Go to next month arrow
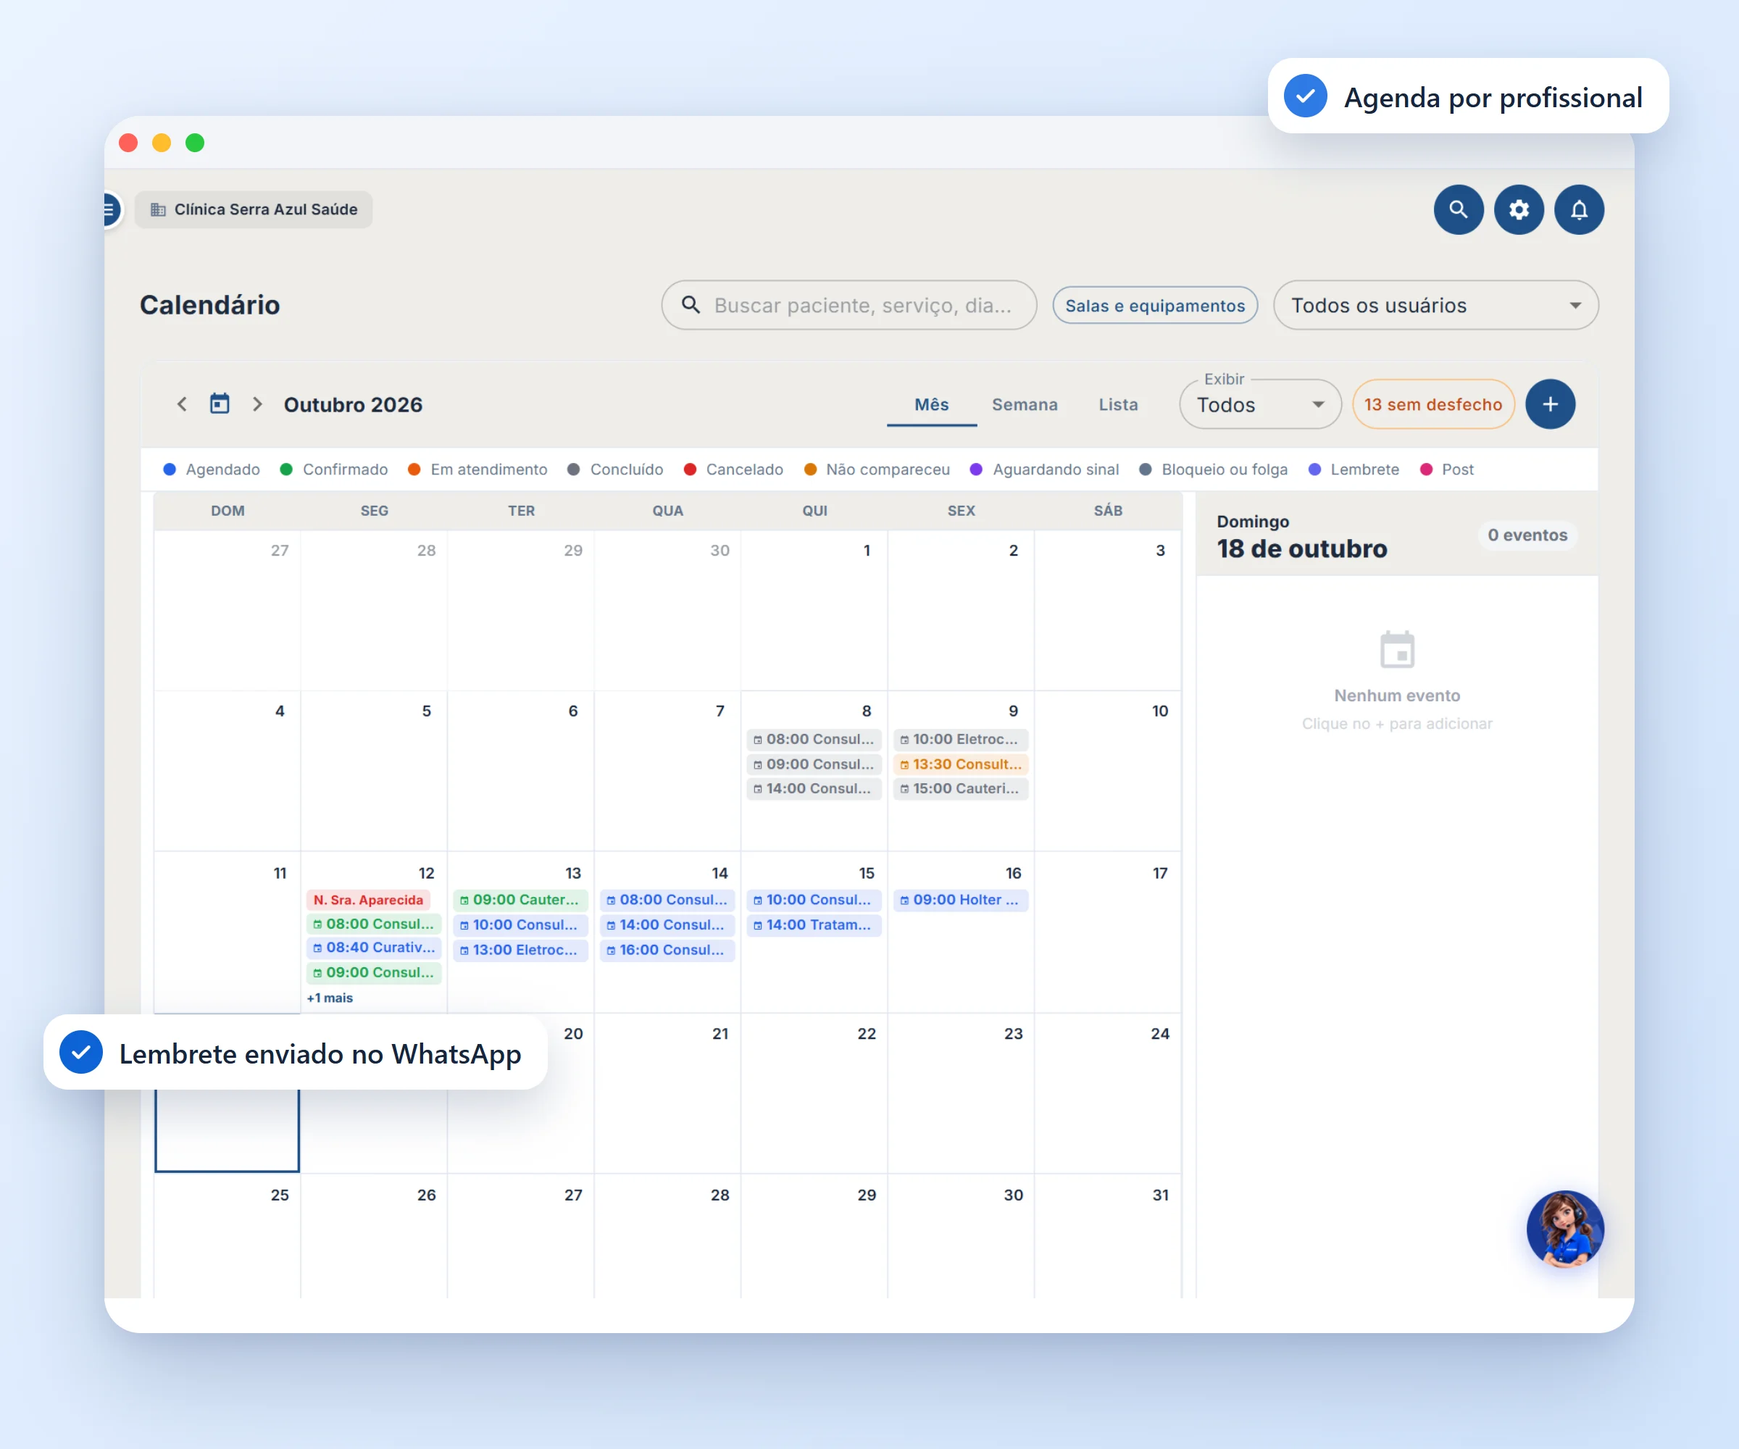 coord(257,404)
